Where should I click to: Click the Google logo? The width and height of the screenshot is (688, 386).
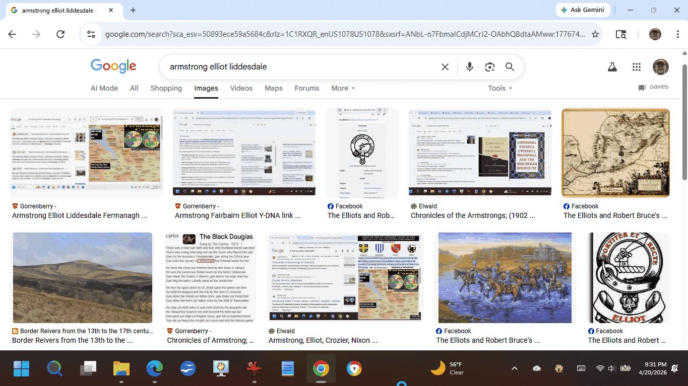[x=113, y=66]
